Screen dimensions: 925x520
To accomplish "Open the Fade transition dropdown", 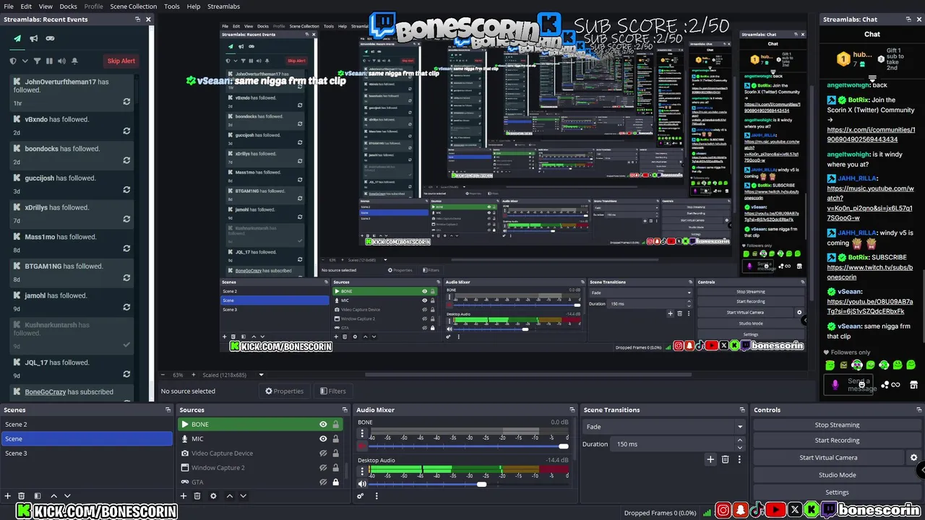I will coord(663,427).
